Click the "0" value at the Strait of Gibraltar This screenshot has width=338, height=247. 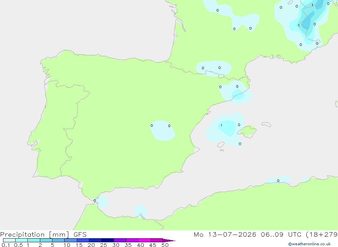(95, 201)
